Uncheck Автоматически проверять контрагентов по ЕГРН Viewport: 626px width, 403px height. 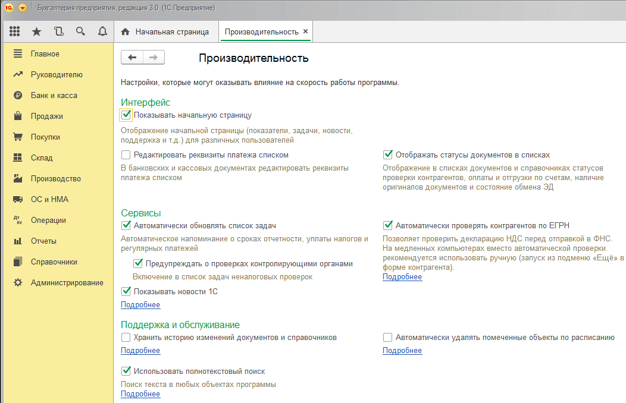point(388,225)
